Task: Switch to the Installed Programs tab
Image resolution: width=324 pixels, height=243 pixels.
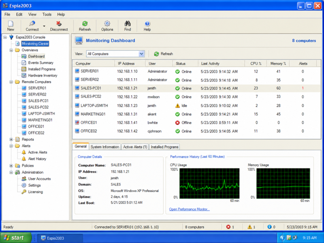Action: (x=164, y=147)
